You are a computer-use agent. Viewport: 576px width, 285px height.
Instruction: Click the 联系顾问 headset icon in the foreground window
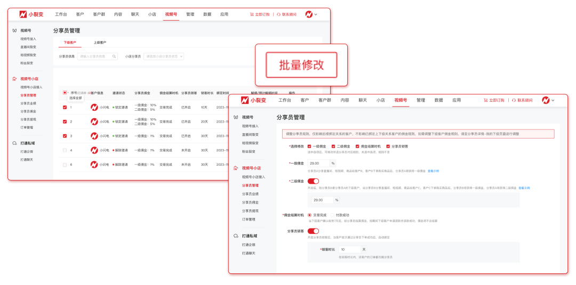click(x=514, y=100)
